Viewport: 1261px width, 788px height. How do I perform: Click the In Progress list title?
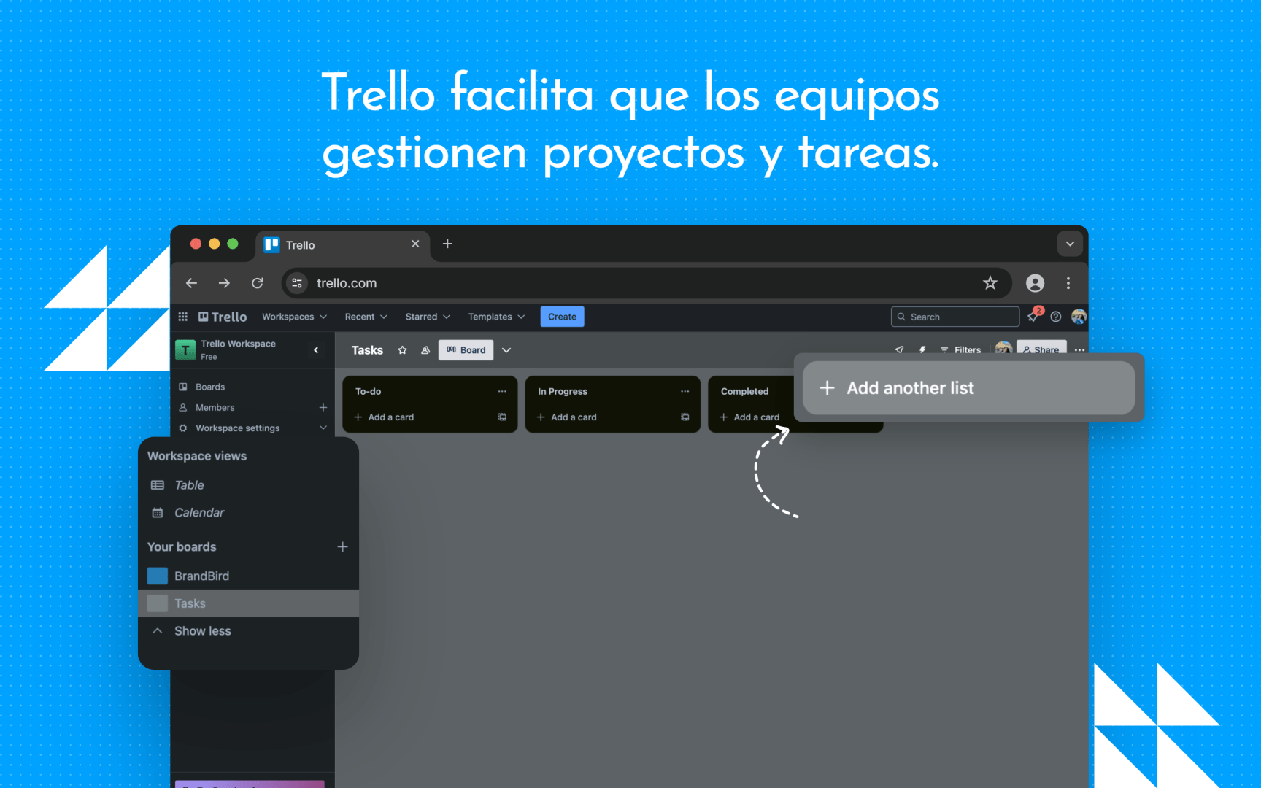coord(563,391)
